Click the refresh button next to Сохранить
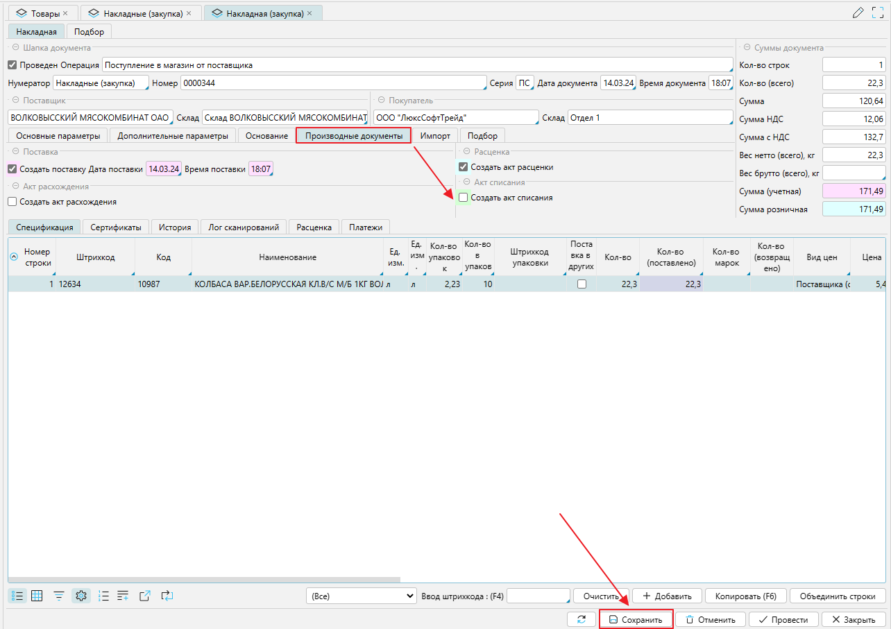The image size is (891, 629). tap(581, 619)
